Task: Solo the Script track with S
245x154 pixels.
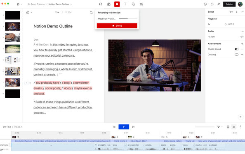Action: click(237, 12)
